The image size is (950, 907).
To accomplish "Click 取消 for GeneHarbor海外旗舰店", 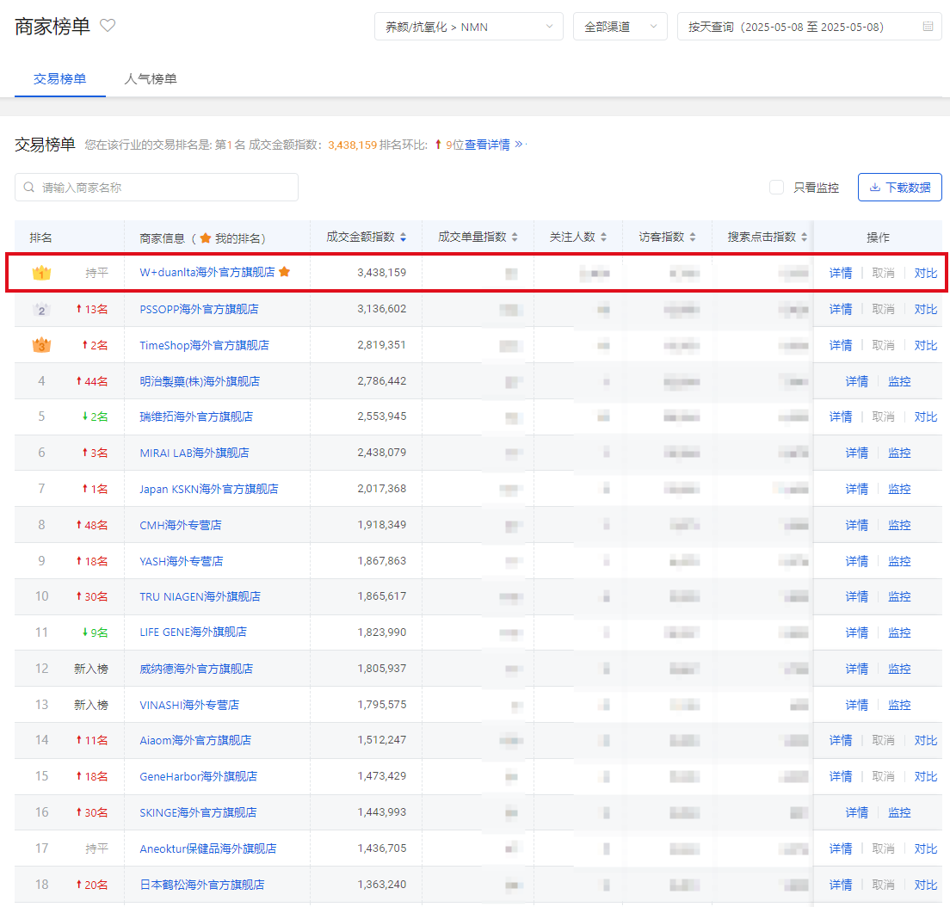I will 884,777.
